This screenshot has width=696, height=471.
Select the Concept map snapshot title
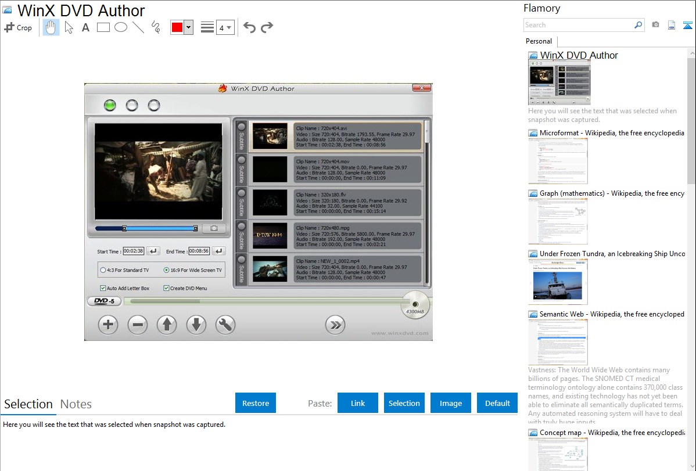[612, 432]
